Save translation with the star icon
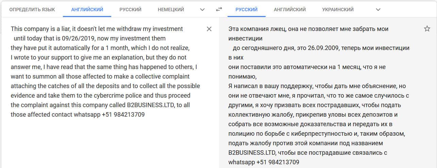This screenshot has height=168, width=437. (x=427, y=29)
